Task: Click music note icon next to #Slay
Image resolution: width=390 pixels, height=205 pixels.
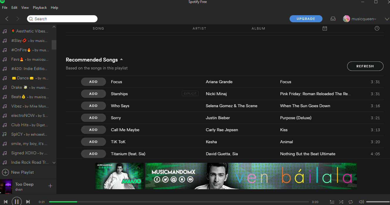Action: click(5, 41)
